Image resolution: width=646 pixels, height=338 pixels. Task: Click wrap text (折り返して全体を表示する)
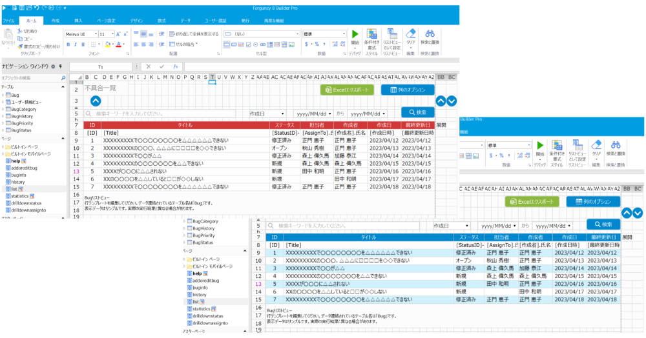pos(194,34)
